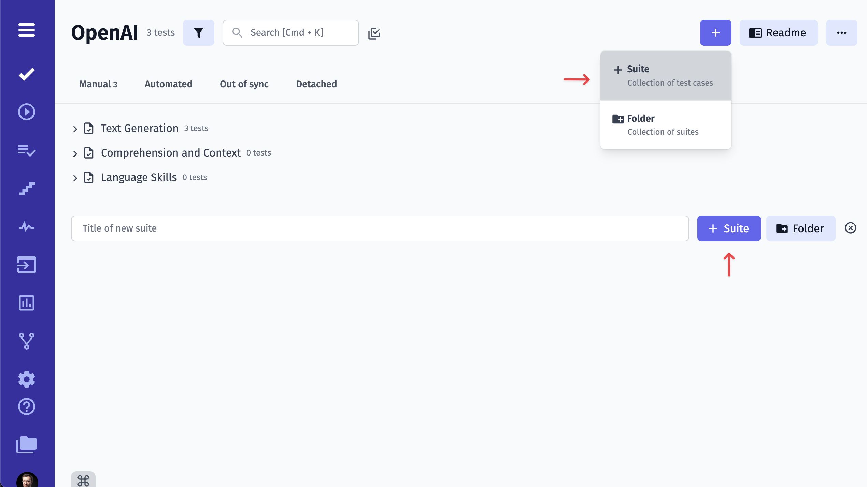The height and width of the screenshot is (487, 867).
Task: Open the test plans list icon
Action: [x=26, y=151]
